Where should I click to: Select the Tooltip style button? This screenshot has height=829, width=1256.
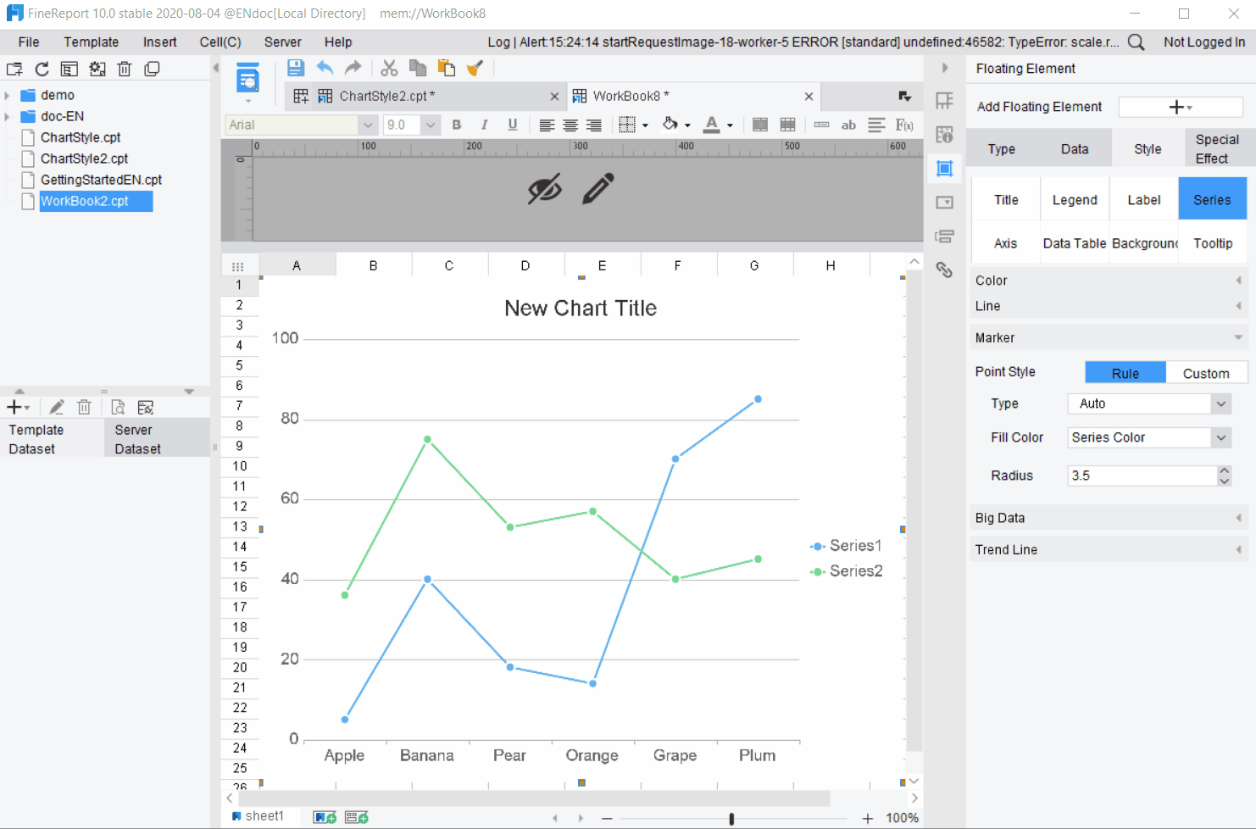coord(1213,243)
